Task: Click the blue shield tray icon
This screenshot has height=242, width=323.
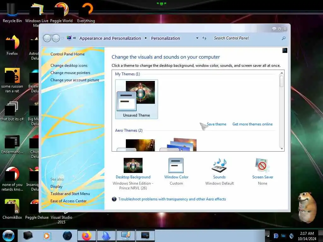Action: click(276, 236)
